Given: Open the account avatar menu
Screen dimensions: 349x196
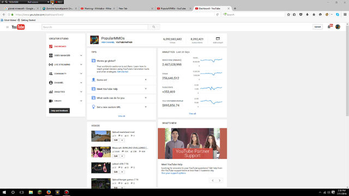Looking at the screenshot, I should (338, 27).
